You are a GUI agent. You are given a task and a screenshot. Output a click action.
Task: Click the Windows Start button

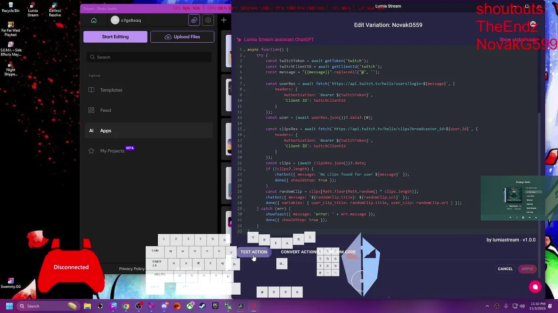tap(9, 306)
